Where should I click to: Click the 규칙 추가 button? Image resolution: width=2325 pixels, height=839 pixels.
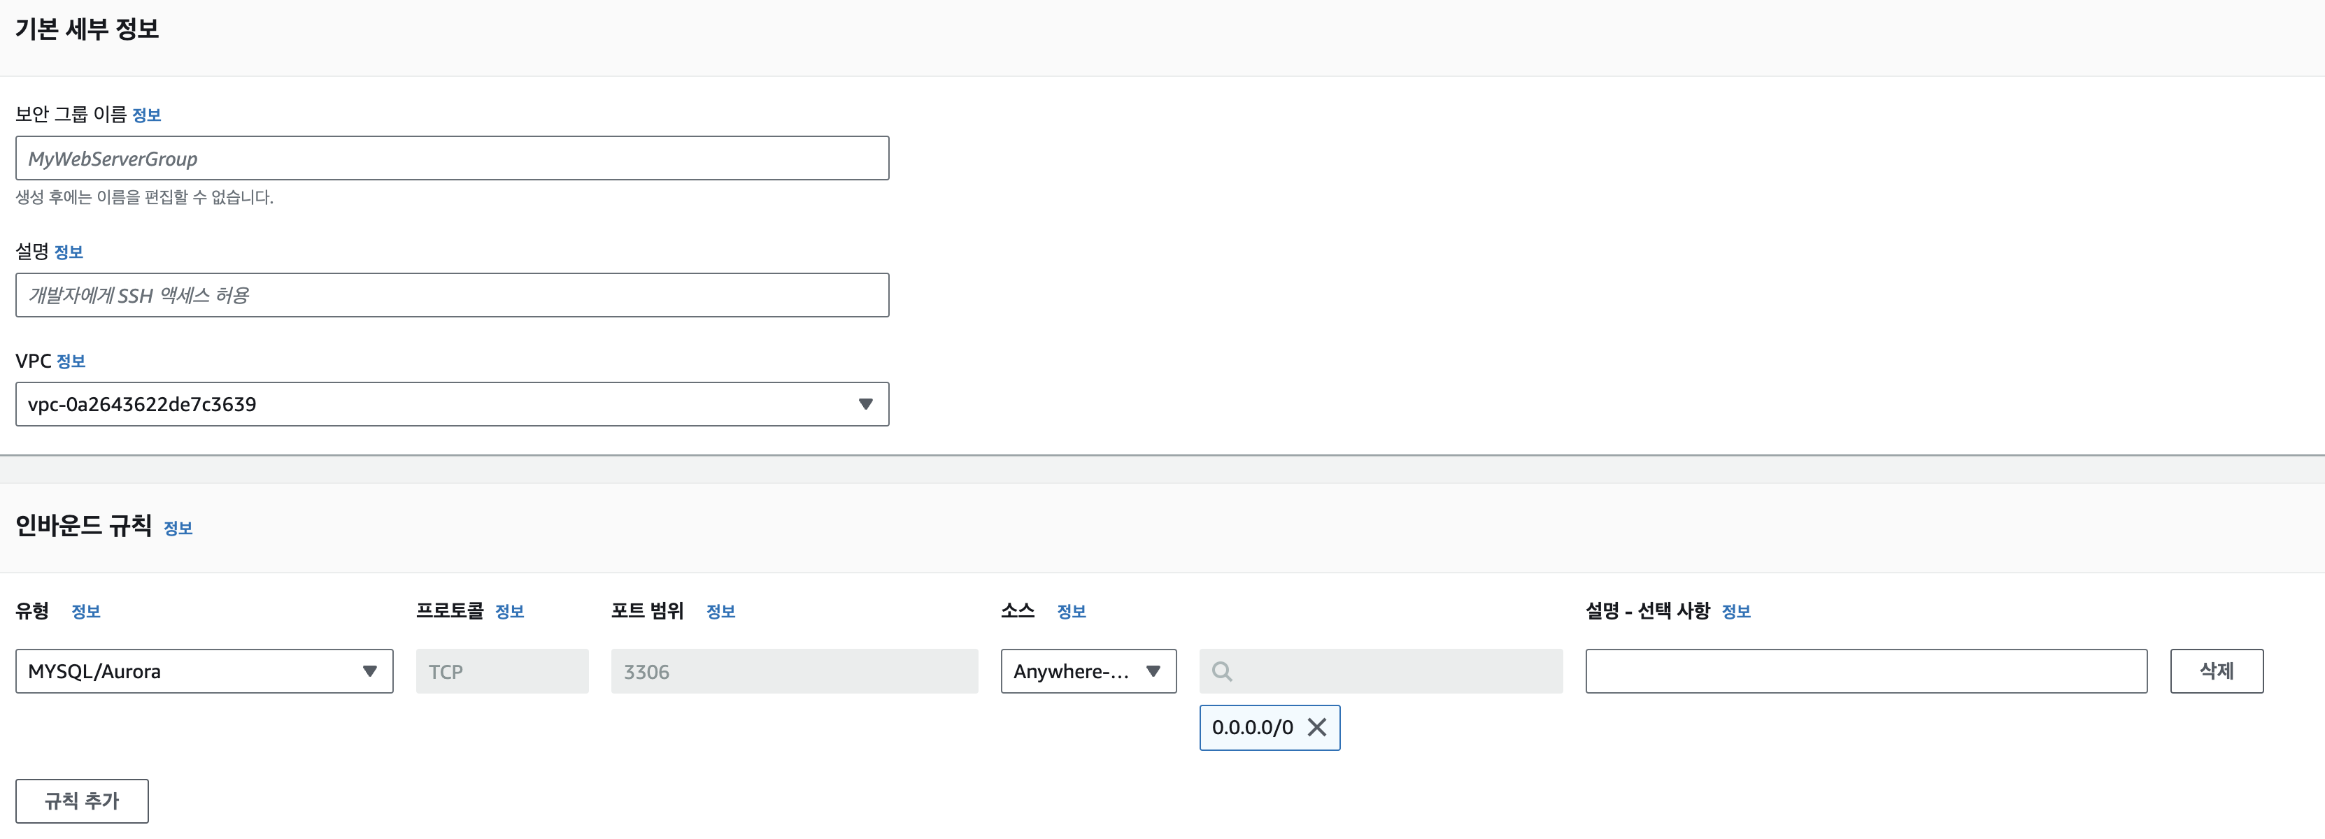pos(82,801)
